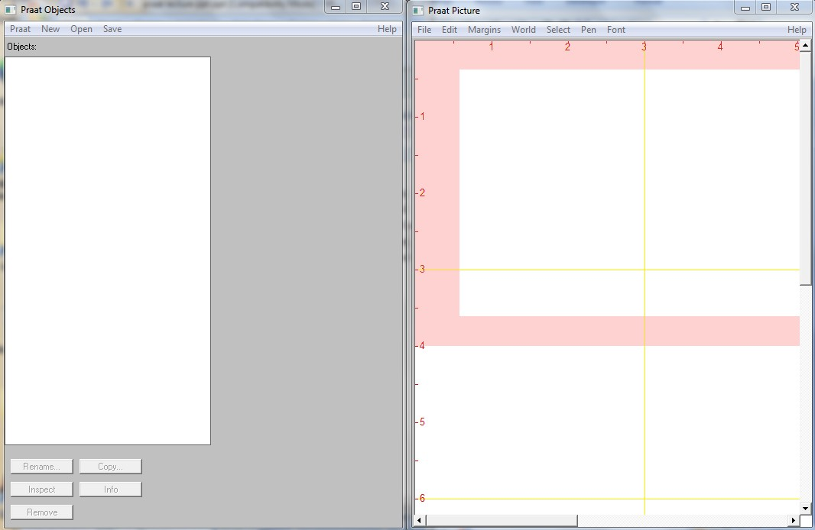815x530 pixels.
Task: Open the Praat menu in Objects window
Action: pyautogui.click(x=20, y=29)
